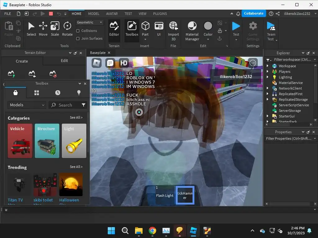Switch Terrain Editor to Edit tab
The width and height of the screenshot is (318, 238).
click(64, 61)
